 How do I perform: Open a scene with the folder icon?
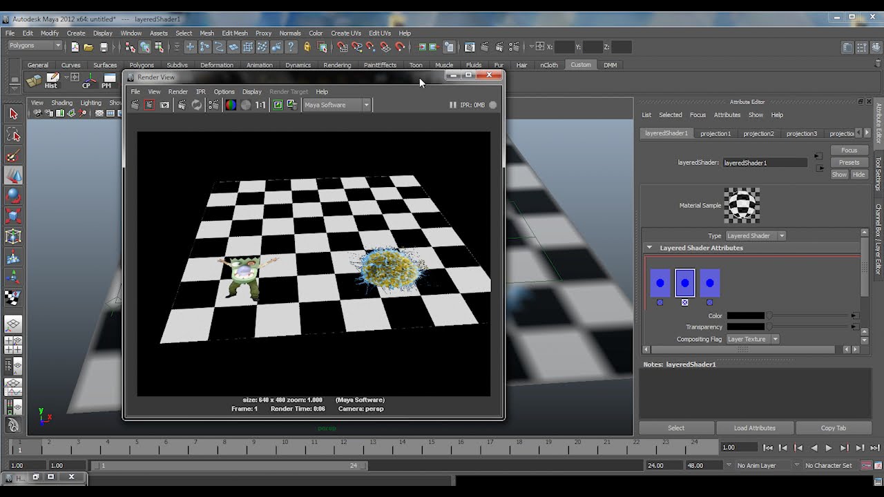pos(88,47)
